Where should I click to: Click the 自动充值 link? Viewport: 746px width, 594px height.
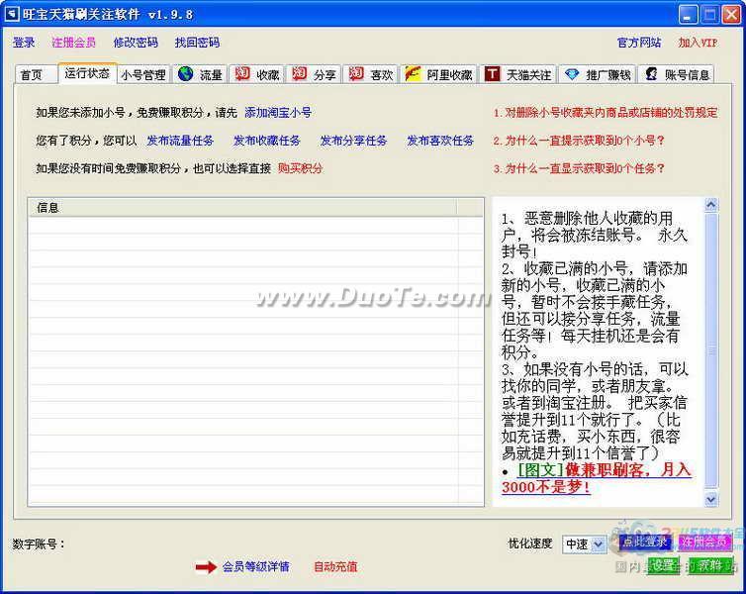[335, 567]
